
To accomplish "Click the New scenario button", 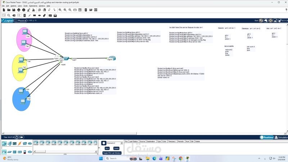I will click(107, 148).
